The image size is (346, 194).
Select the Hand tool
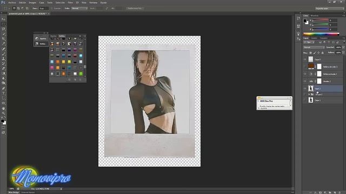[3, 108]
